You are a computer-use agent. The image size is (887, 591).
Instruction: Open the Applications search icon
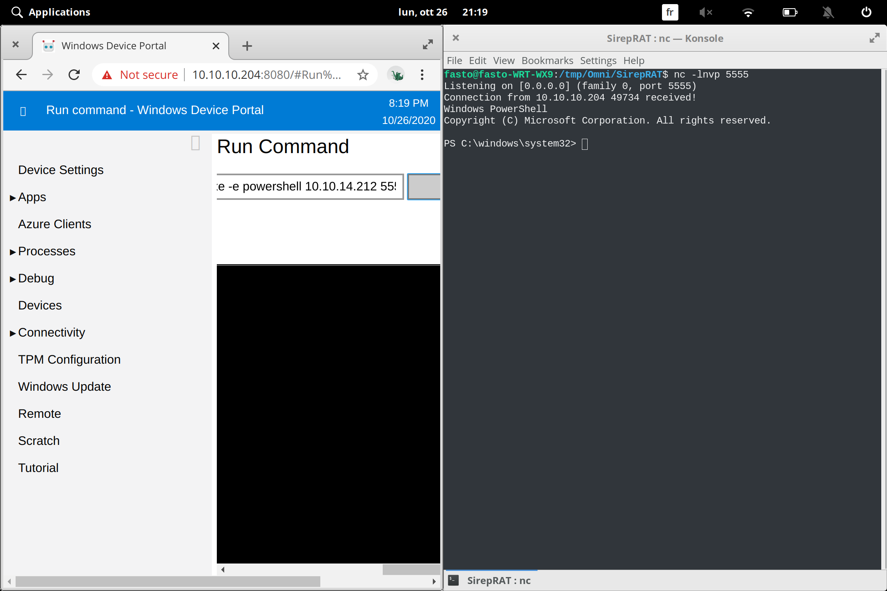point(17,12)
